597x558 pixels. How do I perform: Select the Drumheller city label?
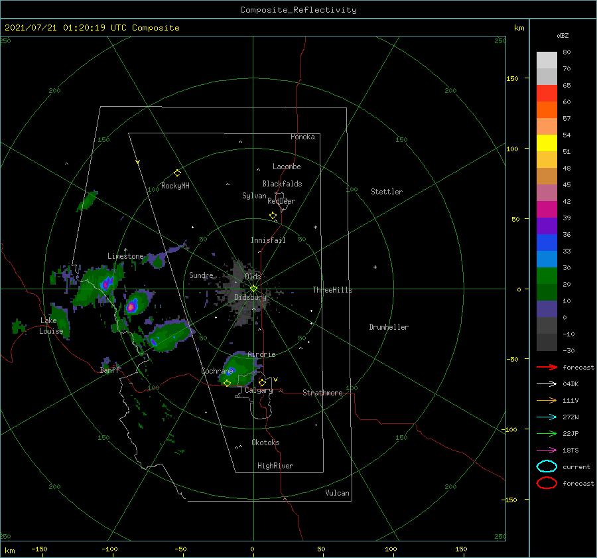pyautogui.click(x=389, y=327)
